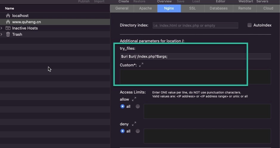280x148 pixels.
Task: Switch to the General tab
Action: [122, 8]
